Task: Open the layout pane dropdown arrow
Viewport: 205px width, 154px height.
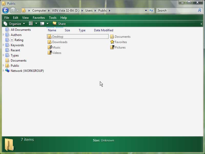Action: (47, 24)
